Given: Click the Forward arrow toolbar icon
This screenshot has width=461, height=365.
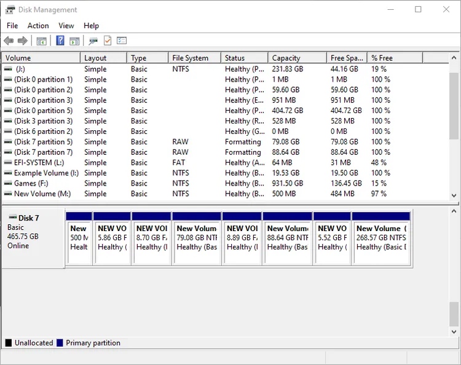Looking at the screenshot, I should click(x=23, y=41).
